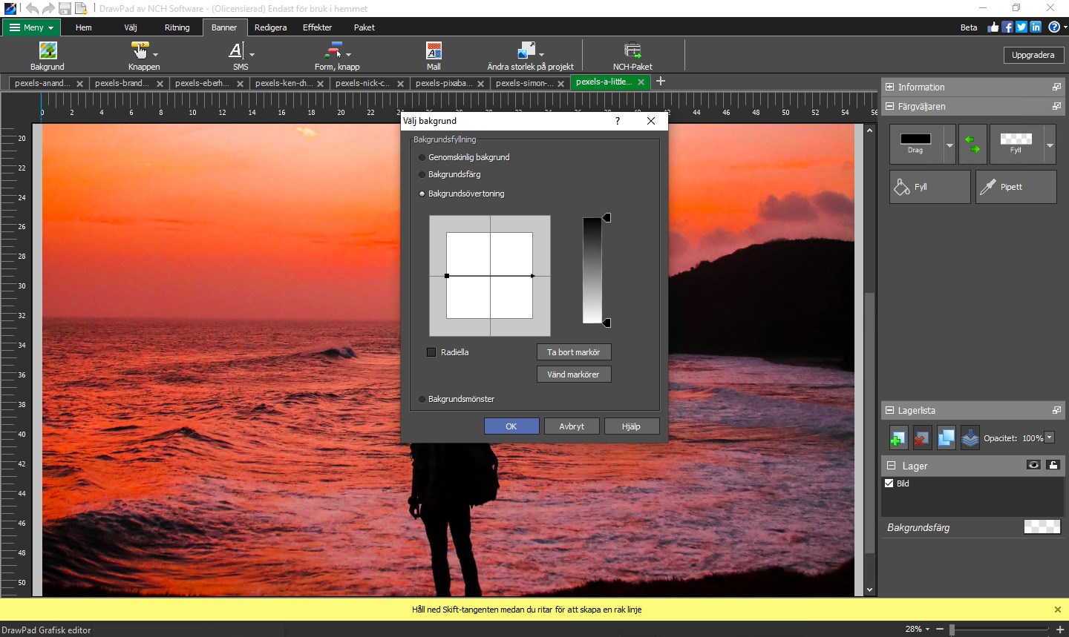Confirm the dialog with OK
The height and width of the screenshot is (637, 1069).
(511, 426)
